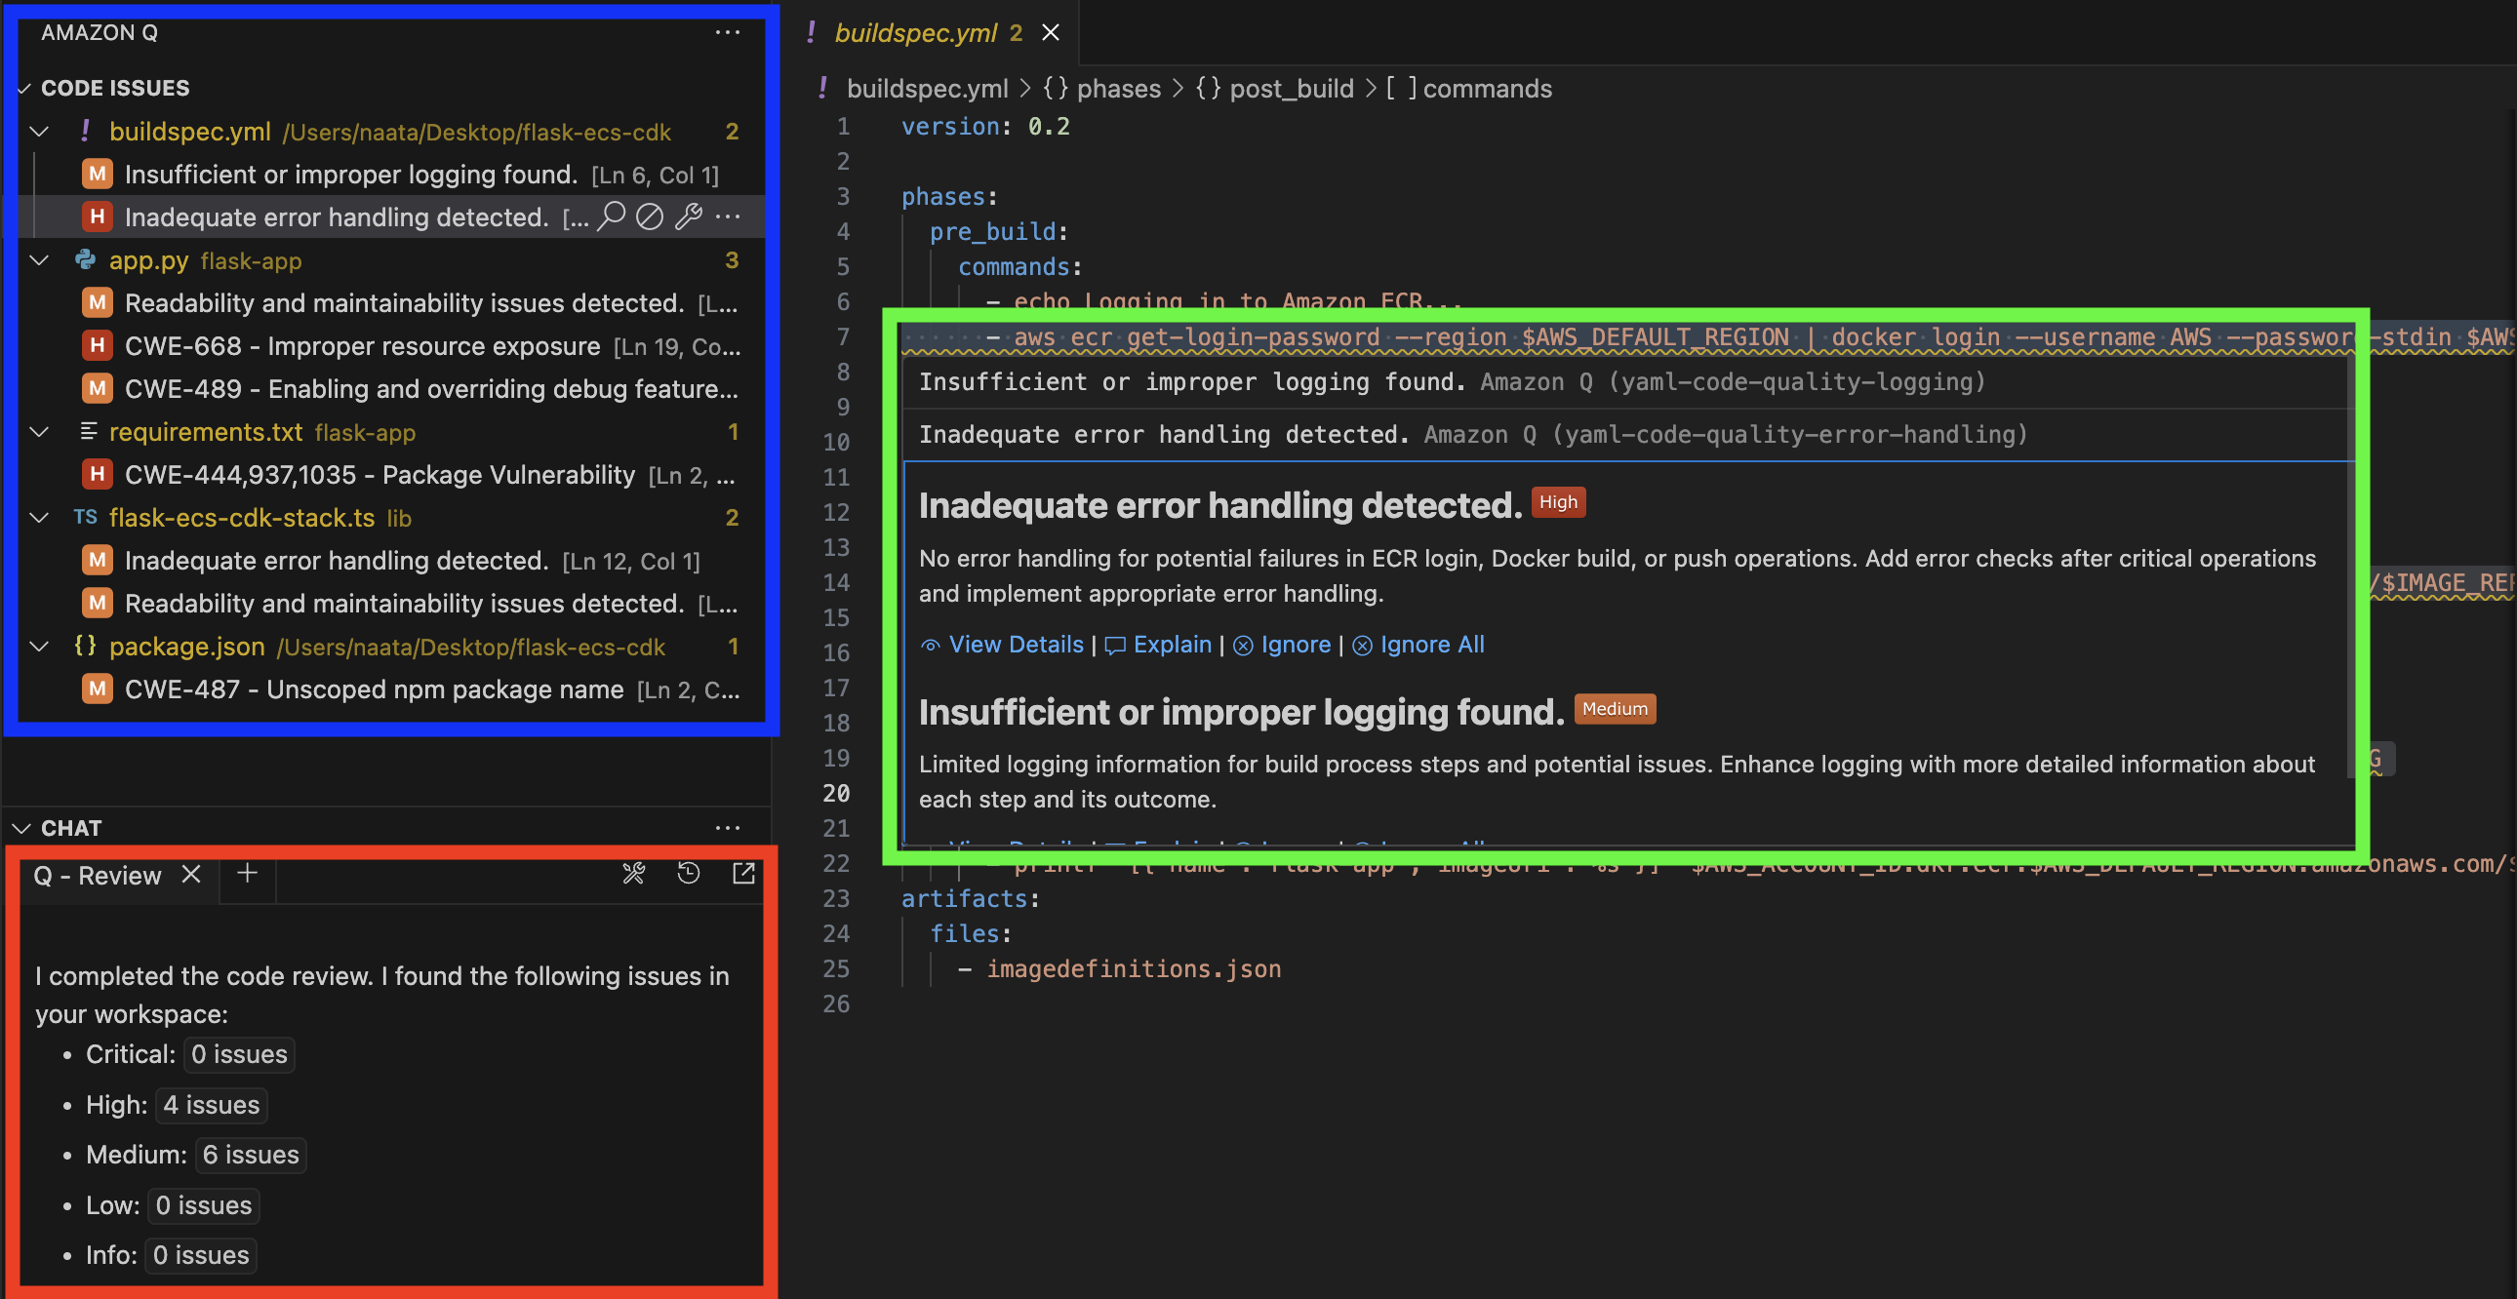Click the circle-slash suppress icon on the issue
The image size is (2517, 1299).
click(x=650, y=216)
